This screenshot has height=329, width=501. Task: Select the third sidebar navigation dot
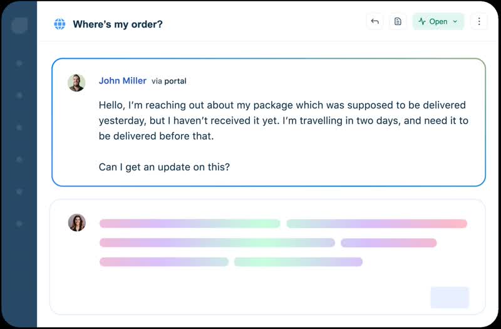click(19, 127)
